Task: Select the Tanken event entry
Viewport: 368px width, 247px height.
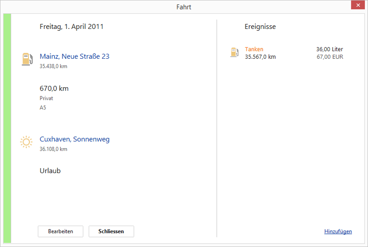Action: pyautogui.click(x=254, y=49)
